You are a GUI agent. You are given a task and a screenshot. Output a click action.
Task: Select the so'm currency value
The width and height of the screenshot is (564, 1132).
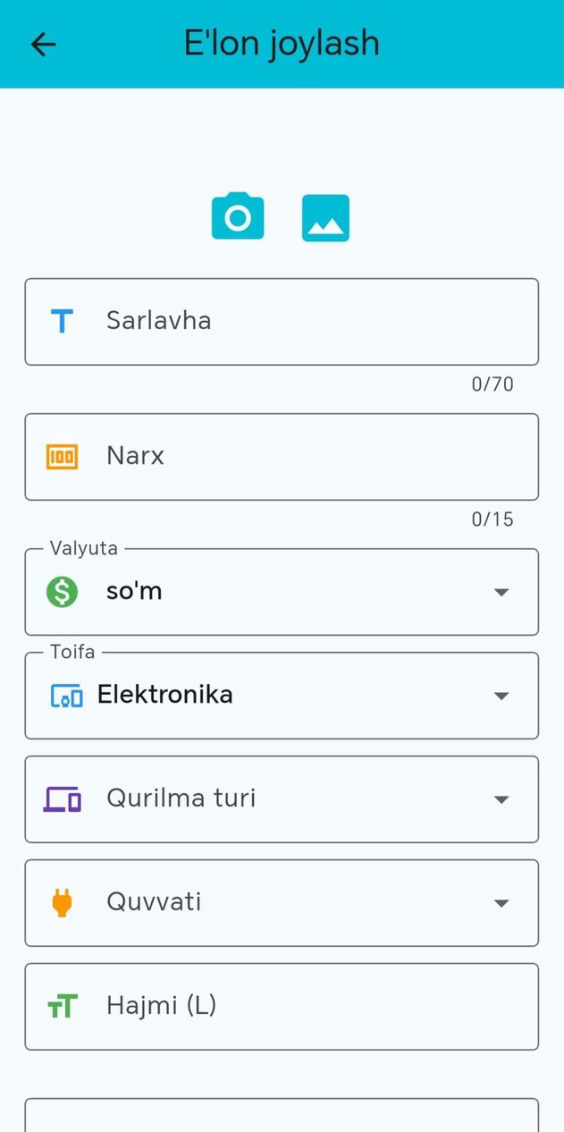click(x=134, y=591)
